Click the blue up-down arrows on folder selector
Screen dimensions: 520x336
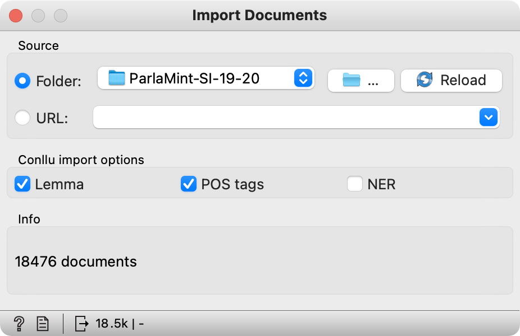click(302, 78)
